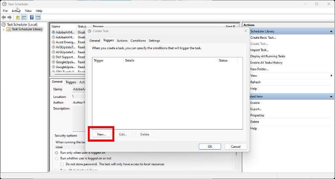This screenshot has height=179, width=335.
Task: Click the clock icon in Create Task title
Action: (89, 31)
